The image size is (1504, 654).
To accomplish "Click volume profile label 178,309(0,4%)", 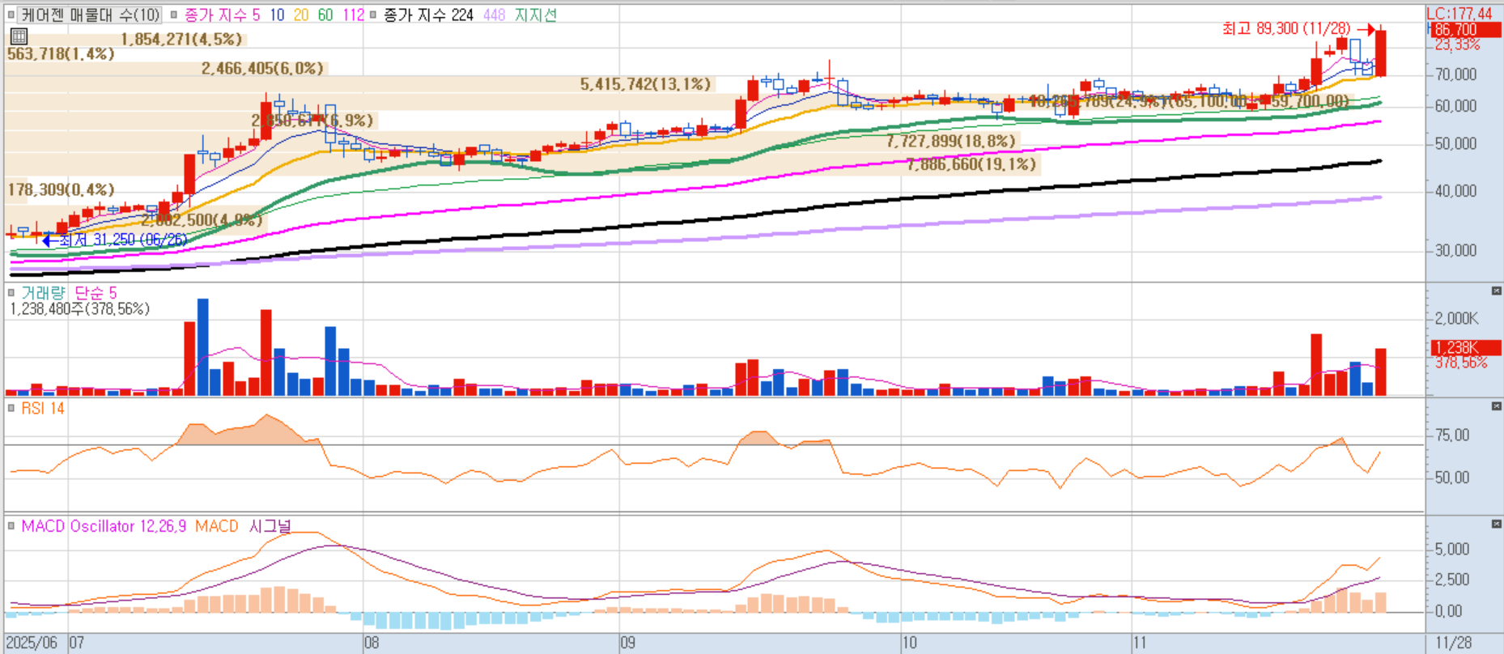I will [x=61, y=189].
